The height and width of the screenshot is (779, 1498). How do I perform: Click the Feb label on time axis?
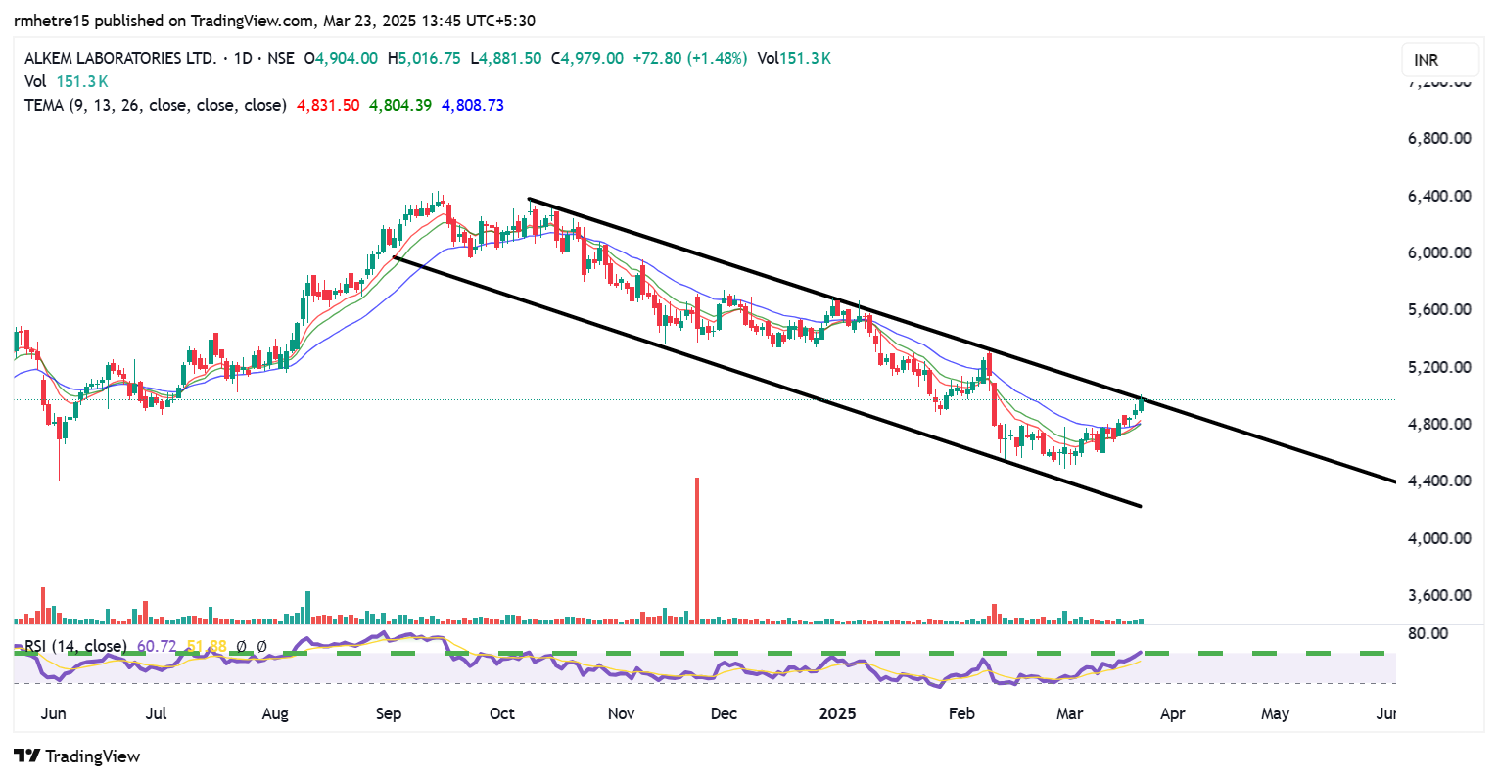[961, 713]
